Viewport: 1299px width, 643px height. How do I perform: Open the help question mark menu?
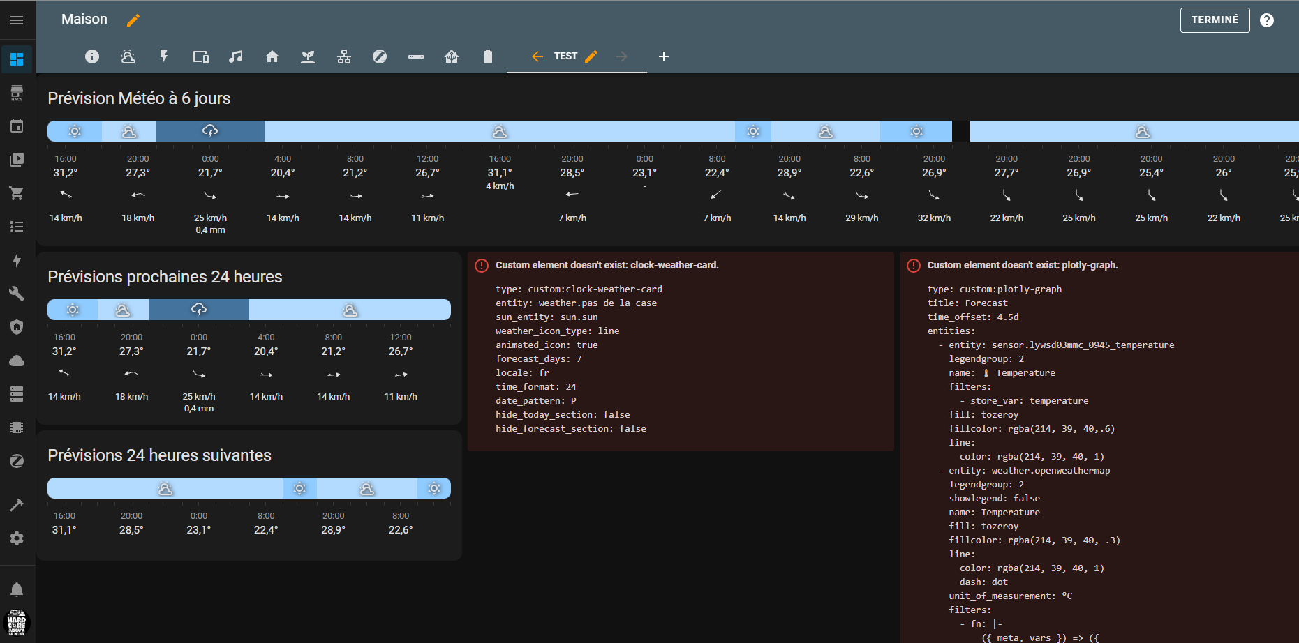tap(1267, 20)
